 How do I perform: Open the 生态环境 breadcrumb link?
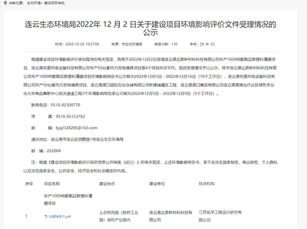(x=33, y=3)
